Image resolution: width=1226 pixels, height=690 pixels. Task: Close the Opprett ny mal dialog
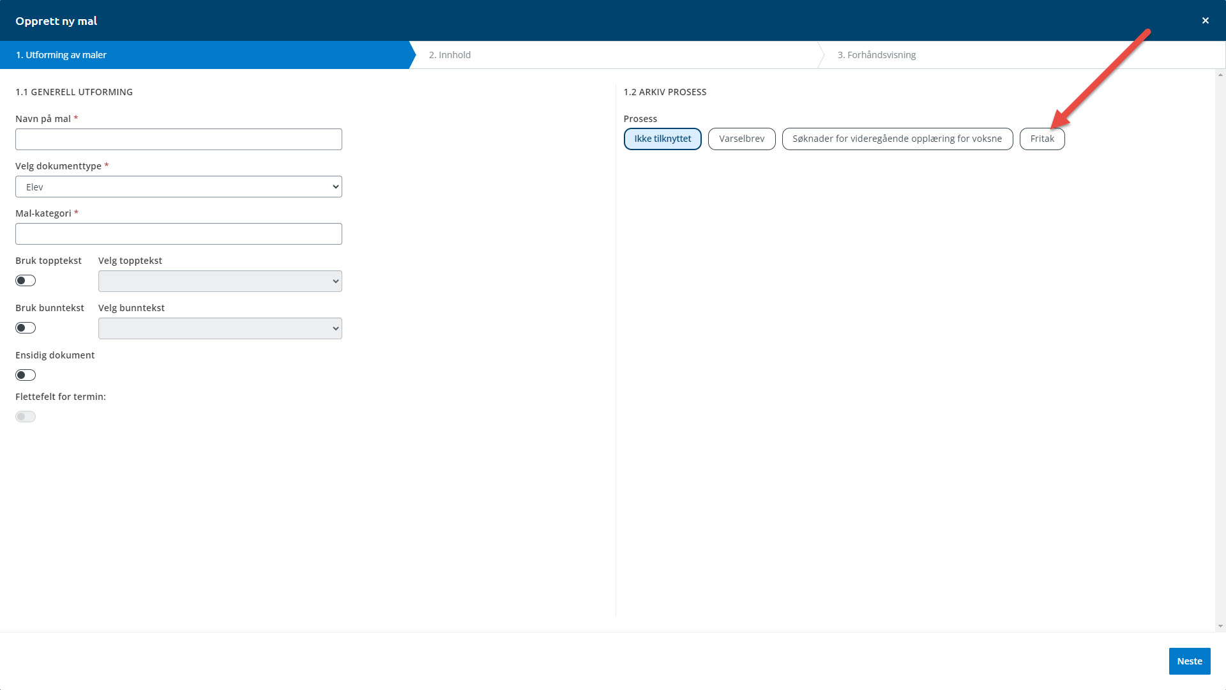pyautogui.click(x=1205, y=20)
